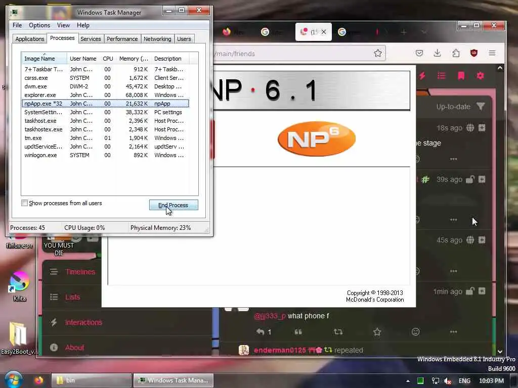Sort processes by Image Name column
518x388 pixels.
44,59
